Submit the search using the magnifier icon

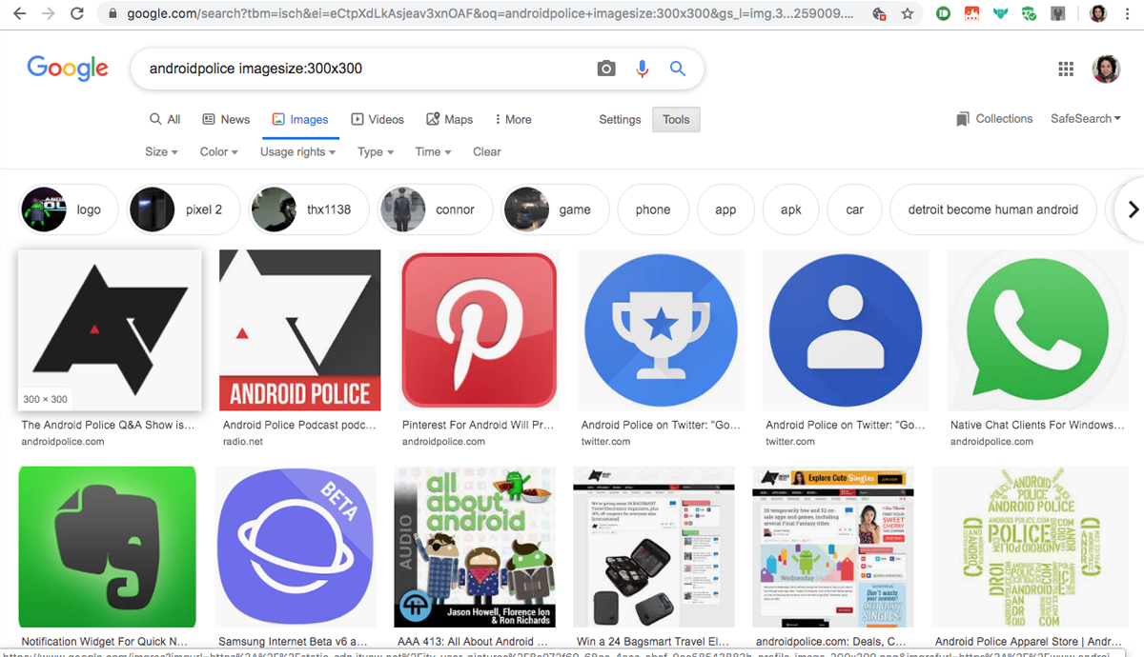tap(677, 69)
